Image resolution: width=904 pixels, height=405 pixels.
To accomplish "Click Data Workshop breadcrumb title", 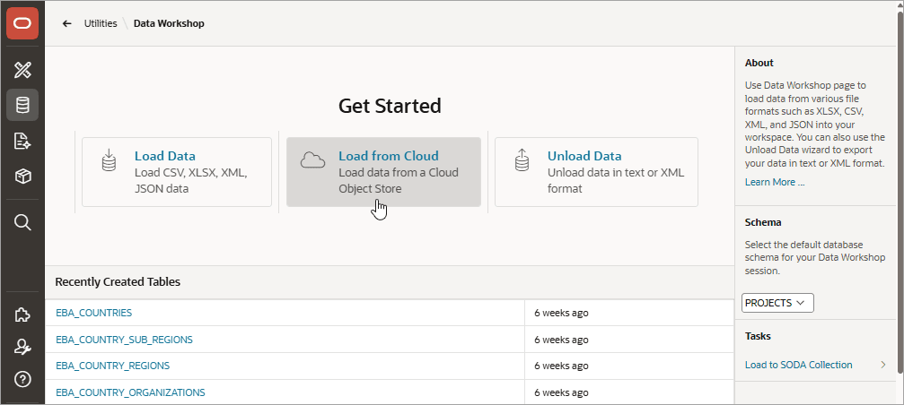I will [x=169, y=23].
